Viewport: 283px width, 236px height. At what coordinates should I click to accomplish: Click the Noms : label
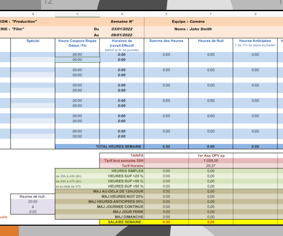(181, 29)
